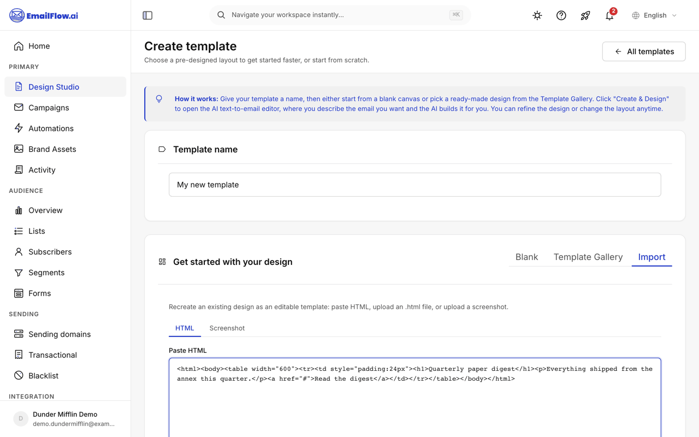The height and width of the screenshot is (437, 699).
Task: Click the globe icon near English
Action: pyautogui.click(x=636, y=15)
